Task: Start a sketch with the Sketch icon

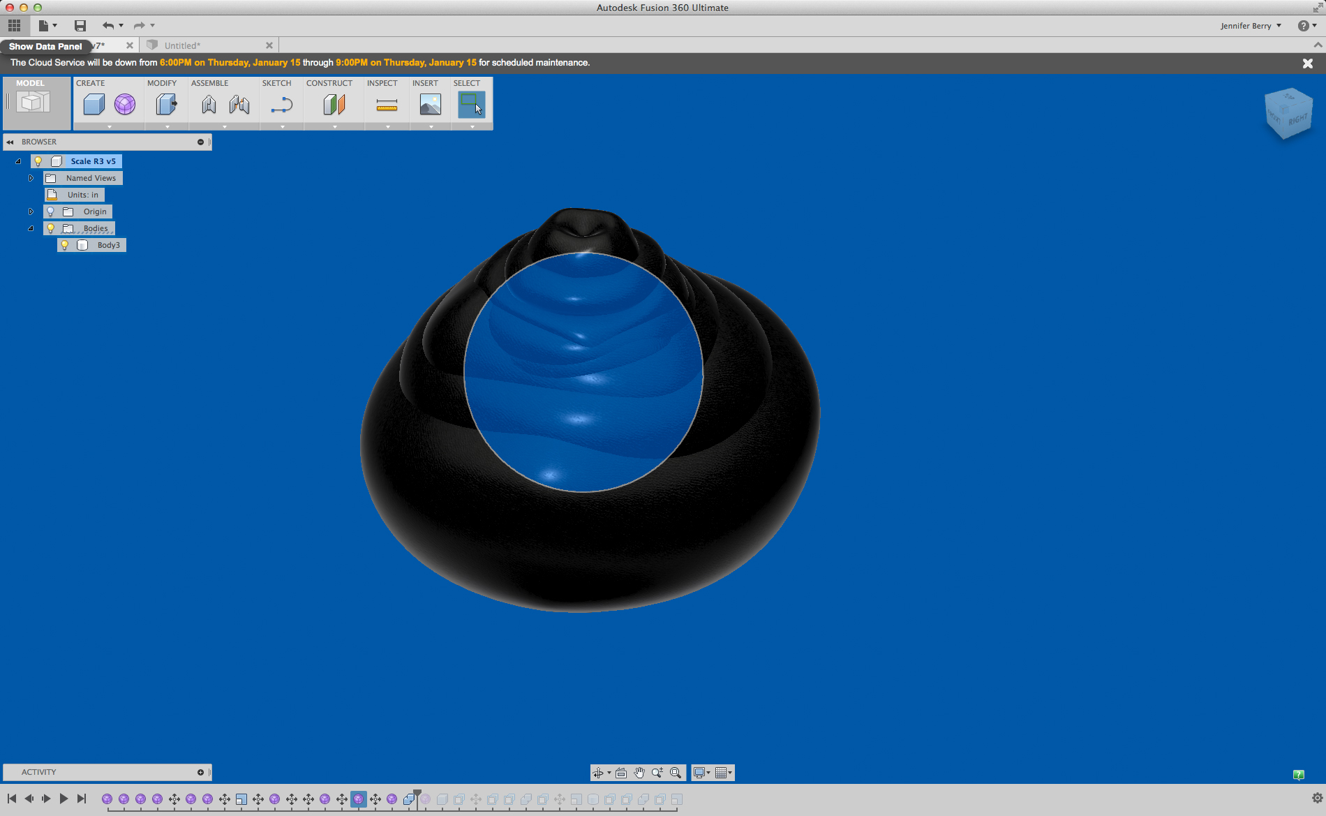Action: (x=282, y=105)
